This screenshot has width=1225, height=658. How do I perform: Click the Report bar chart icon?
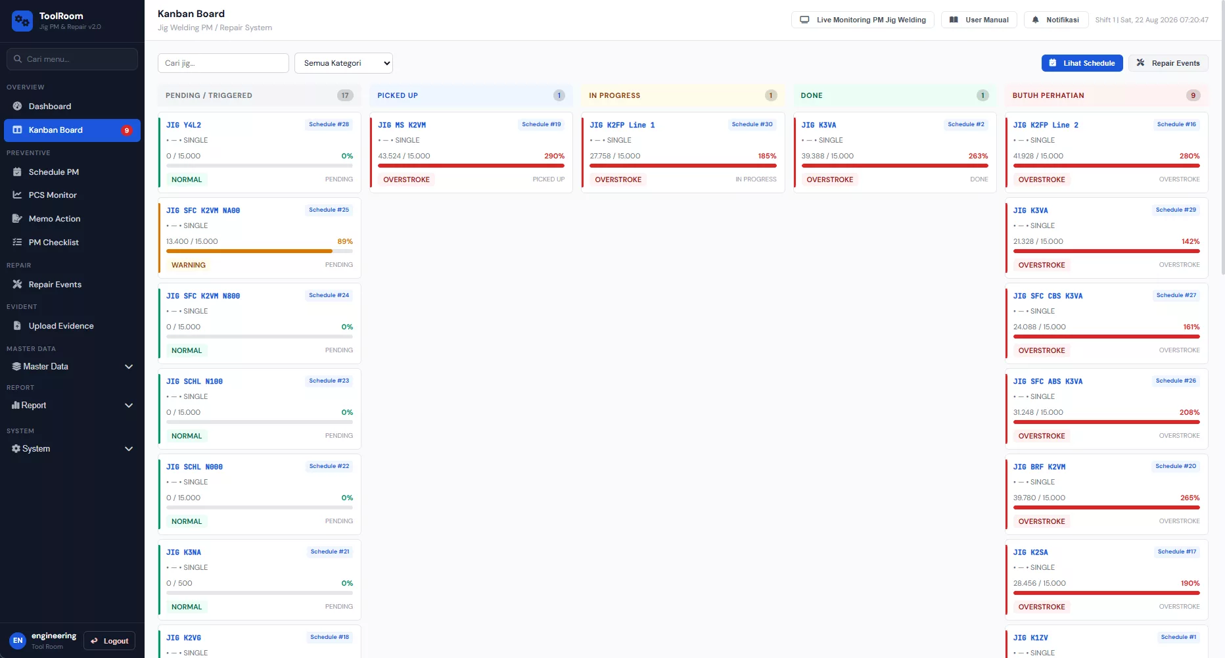(16, 406)
